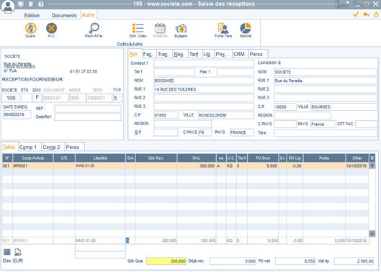
Task: Switch to the Fac. tab
Action: pos(148,54)
